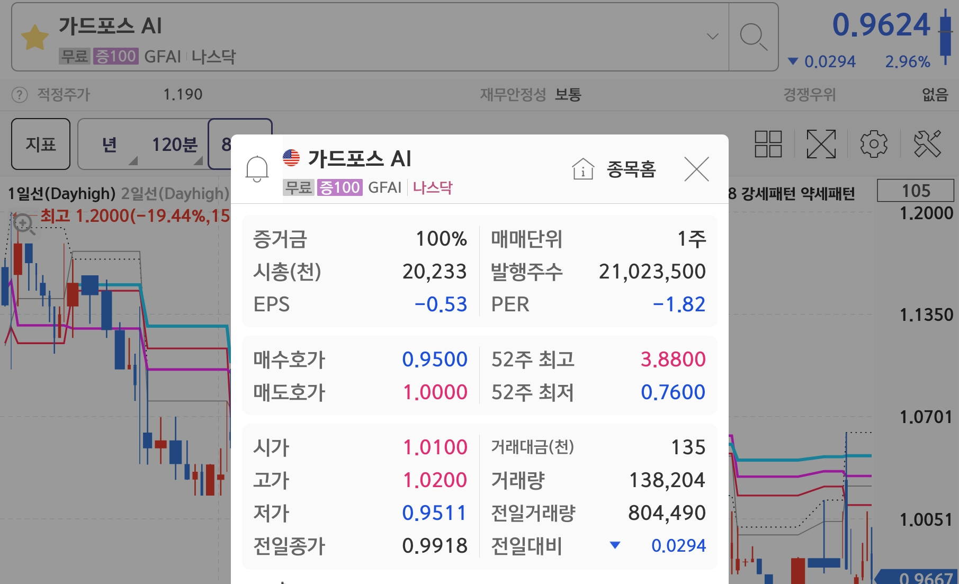Click the 1일선(Dayhigh) legend
Screen dimensions: 959x584
(x=61, y=194)
